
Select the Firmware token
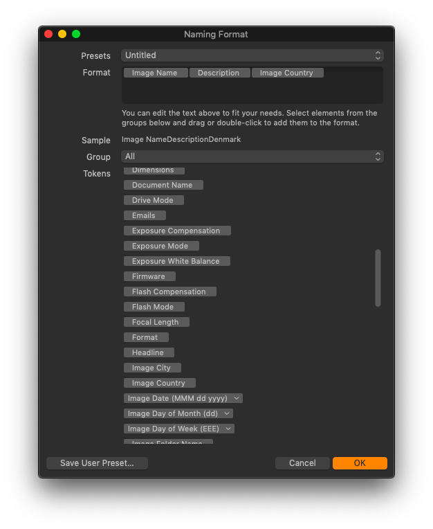click(x=149, y=276)
